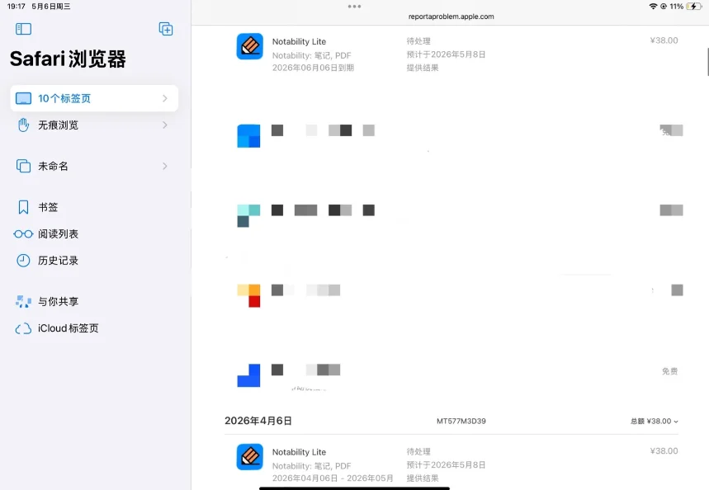Tap the reportaproblem.apple.com address bar
The width and height of the screenshot is (709, 490).
pyautogui.click(x=451, y=16)
